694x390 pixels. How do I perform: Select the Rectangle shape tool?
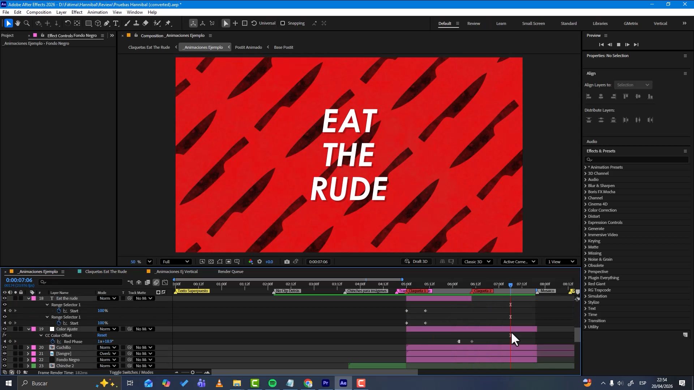88,23
